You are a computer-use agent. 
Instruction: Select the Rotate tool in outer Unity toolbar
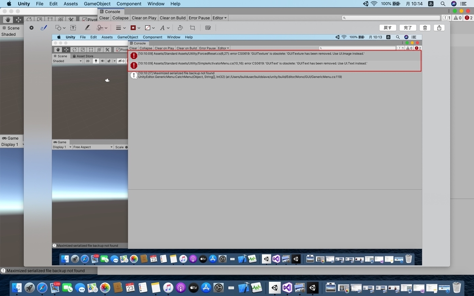click(29, 19)
